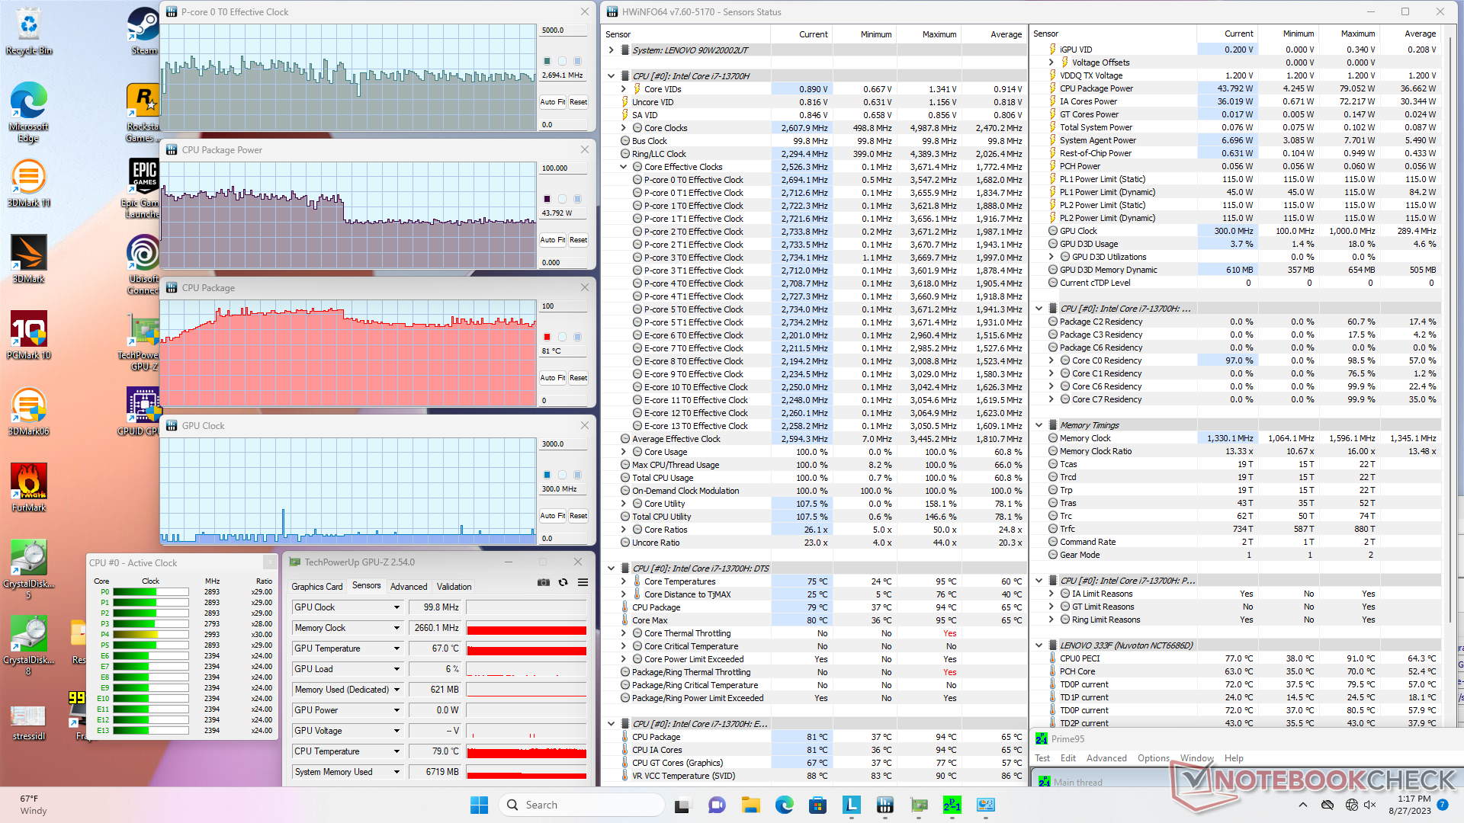Click red color swatch on CPU Package graph
This screenshot has width=1464, height=823.
click(x=547, y=337)
